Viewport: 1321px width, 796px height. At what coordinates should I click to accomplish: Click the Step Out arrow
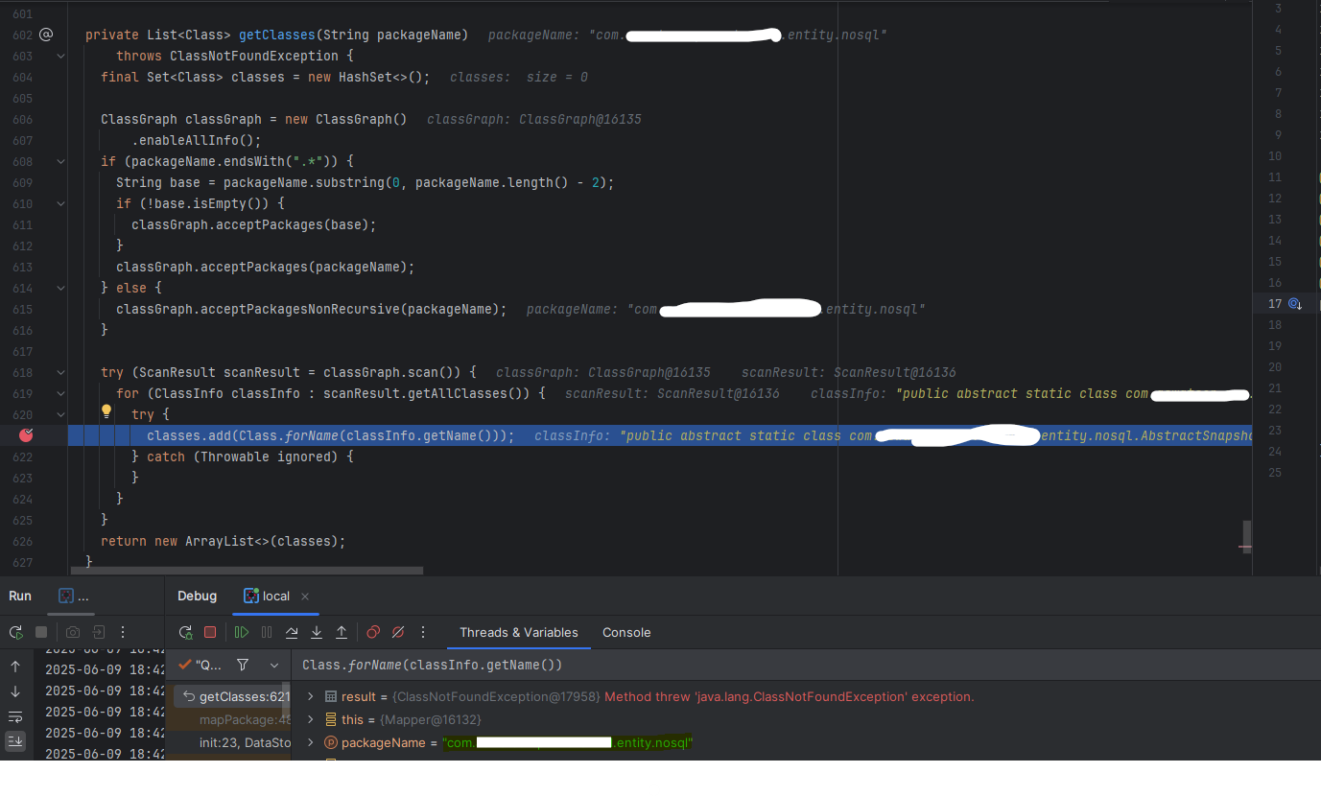342,632
